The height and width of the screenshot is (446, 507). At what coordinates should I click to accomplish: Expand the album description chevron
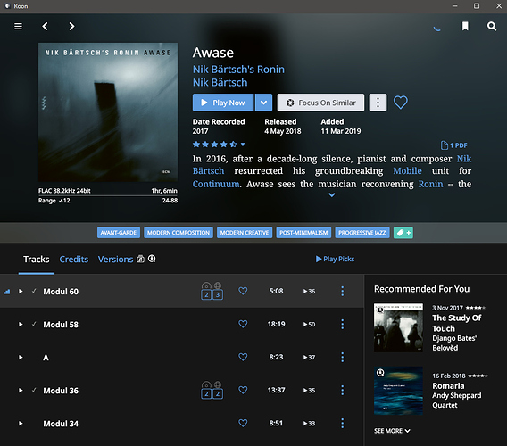coord(332,194)
